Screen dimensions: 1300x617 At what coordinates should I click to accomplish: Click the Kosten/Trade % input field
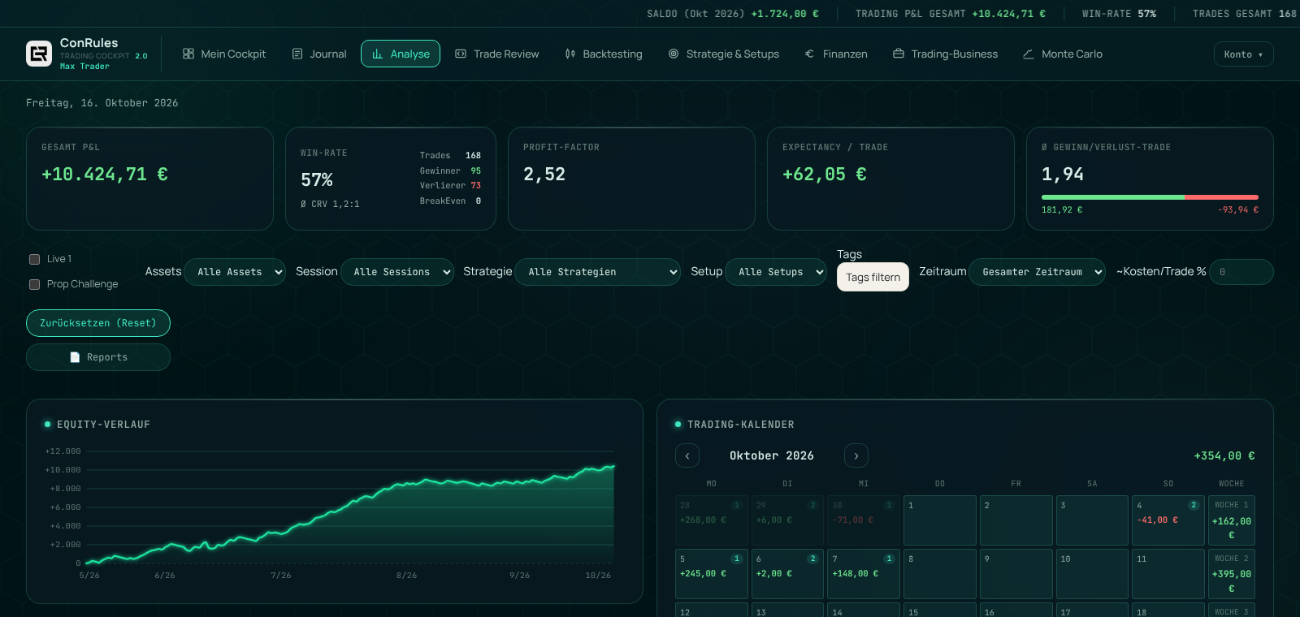(x=1241, y=272)
